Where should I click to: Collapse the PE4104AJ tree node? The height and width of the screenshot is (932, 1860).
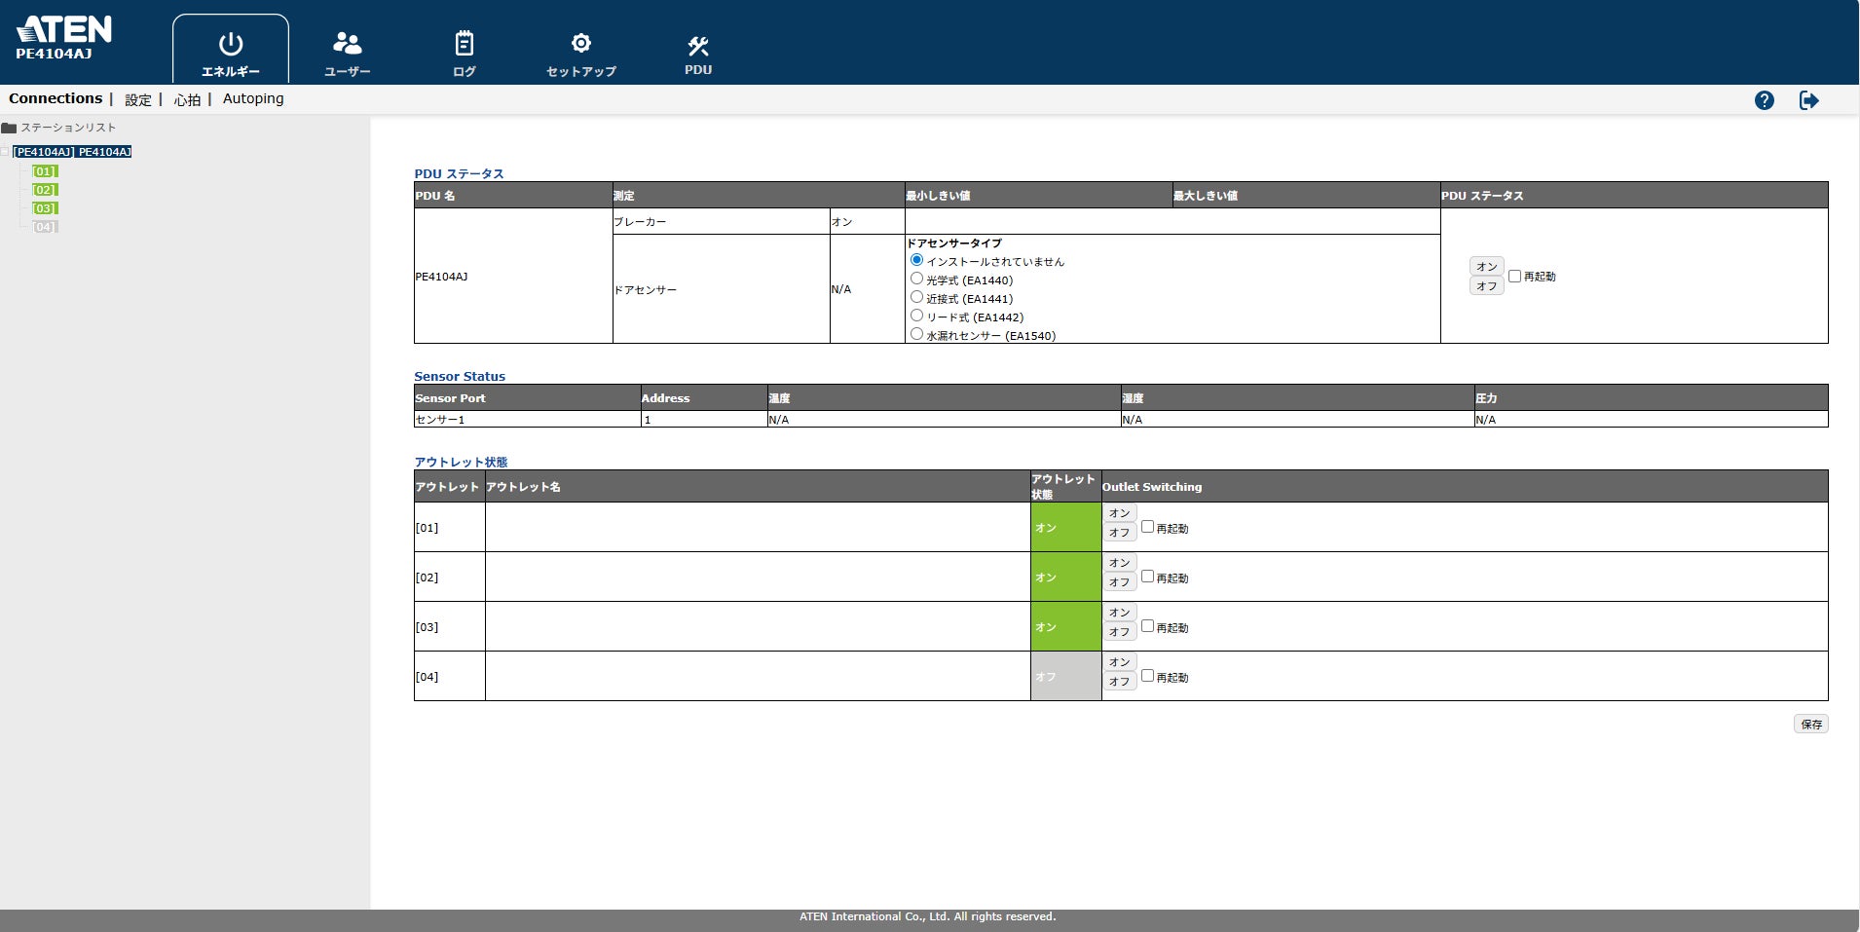[x=5, y=152]
